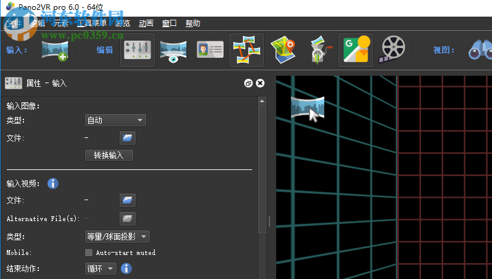Browse for Alternative File(s)
Image resolution: width=492 pixels, height=279 pixels.
pyautogui.click(x=128, y=219)
